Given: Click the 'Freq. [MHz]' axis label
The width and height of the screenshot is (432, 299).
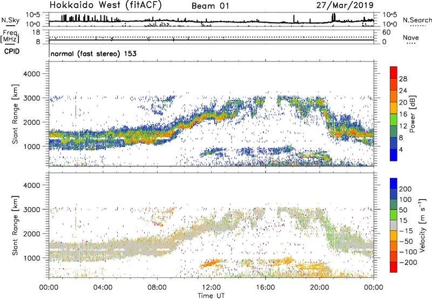Looking at the screenshot, I should point(10,37).
